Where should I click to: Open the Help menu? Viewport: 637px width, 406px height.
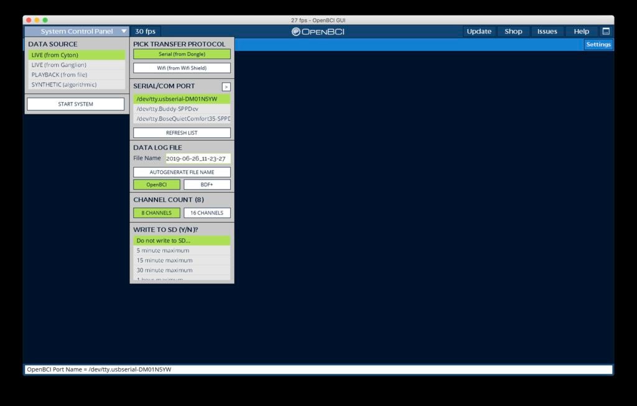tap(582, 31)
